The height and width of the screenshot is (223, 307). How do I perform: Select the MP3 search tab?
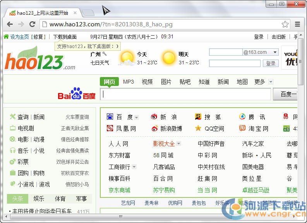click(x=128, y=82)
